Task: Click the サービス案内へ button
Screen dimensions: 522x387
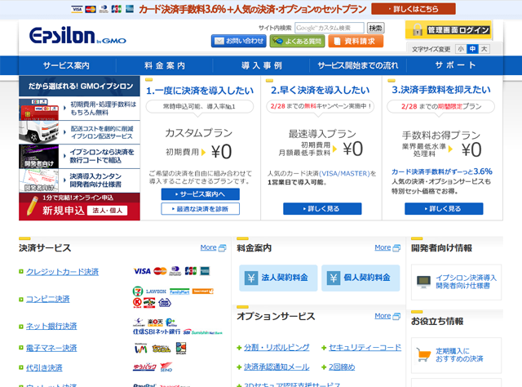Action: pyautogui.click(x=201, y=194)
